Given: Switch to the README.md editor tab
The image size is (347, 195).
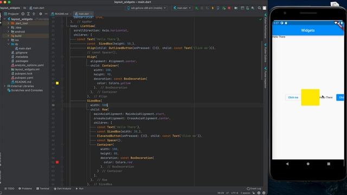Looking at the screenshot, I should 60,14.
